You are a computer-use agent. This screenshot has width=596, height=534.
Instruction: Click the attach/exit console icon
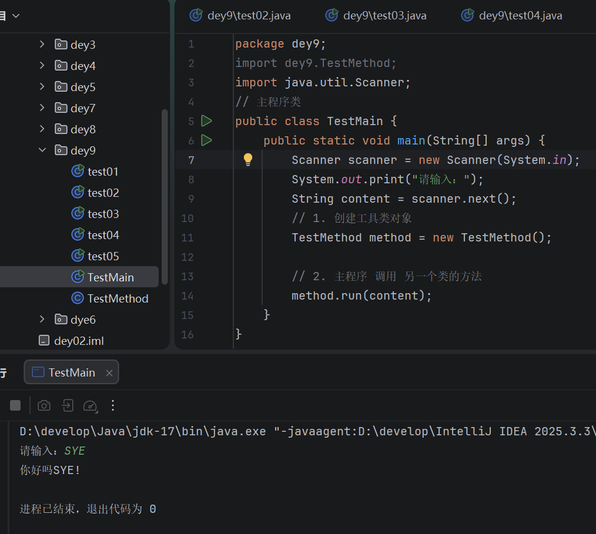68,405
